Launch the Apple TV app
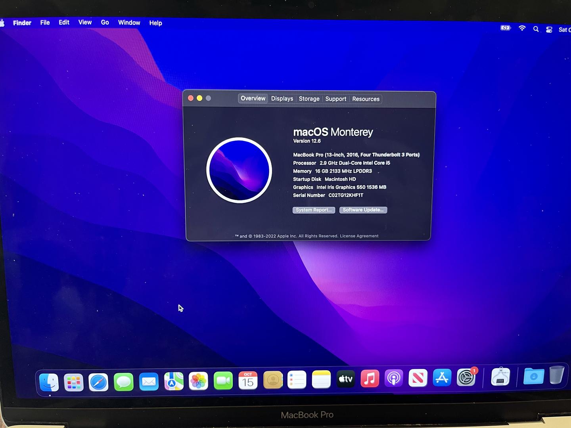The image size is (571, 428). pos(346,379)
